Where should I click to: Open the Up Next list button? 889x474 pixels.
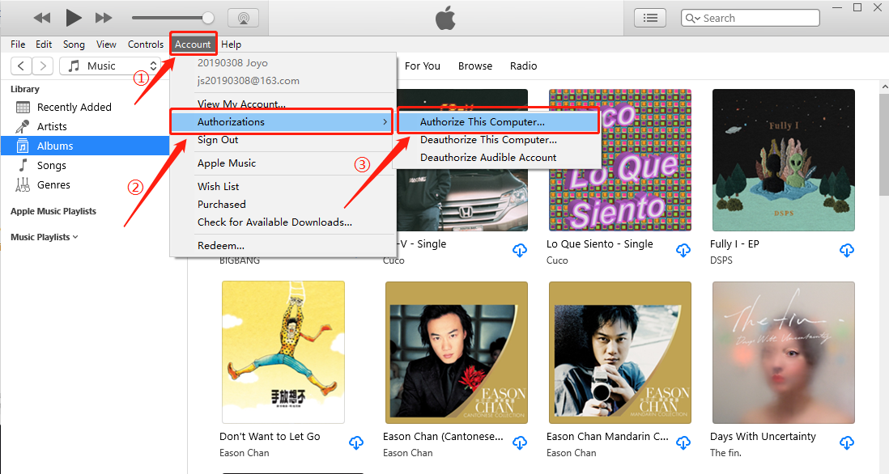point(649,18)
